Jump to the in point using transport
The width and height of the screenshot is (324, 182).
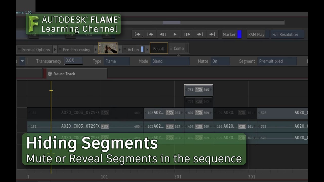[x=138, y=34]
